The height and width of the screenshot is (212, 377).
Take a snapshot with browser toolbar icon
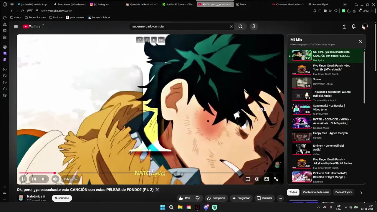[x=320, y=11]
